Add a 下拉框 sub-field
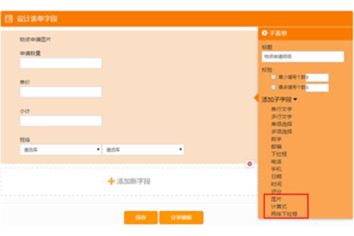The image size is (354, 236). (279, 154)
